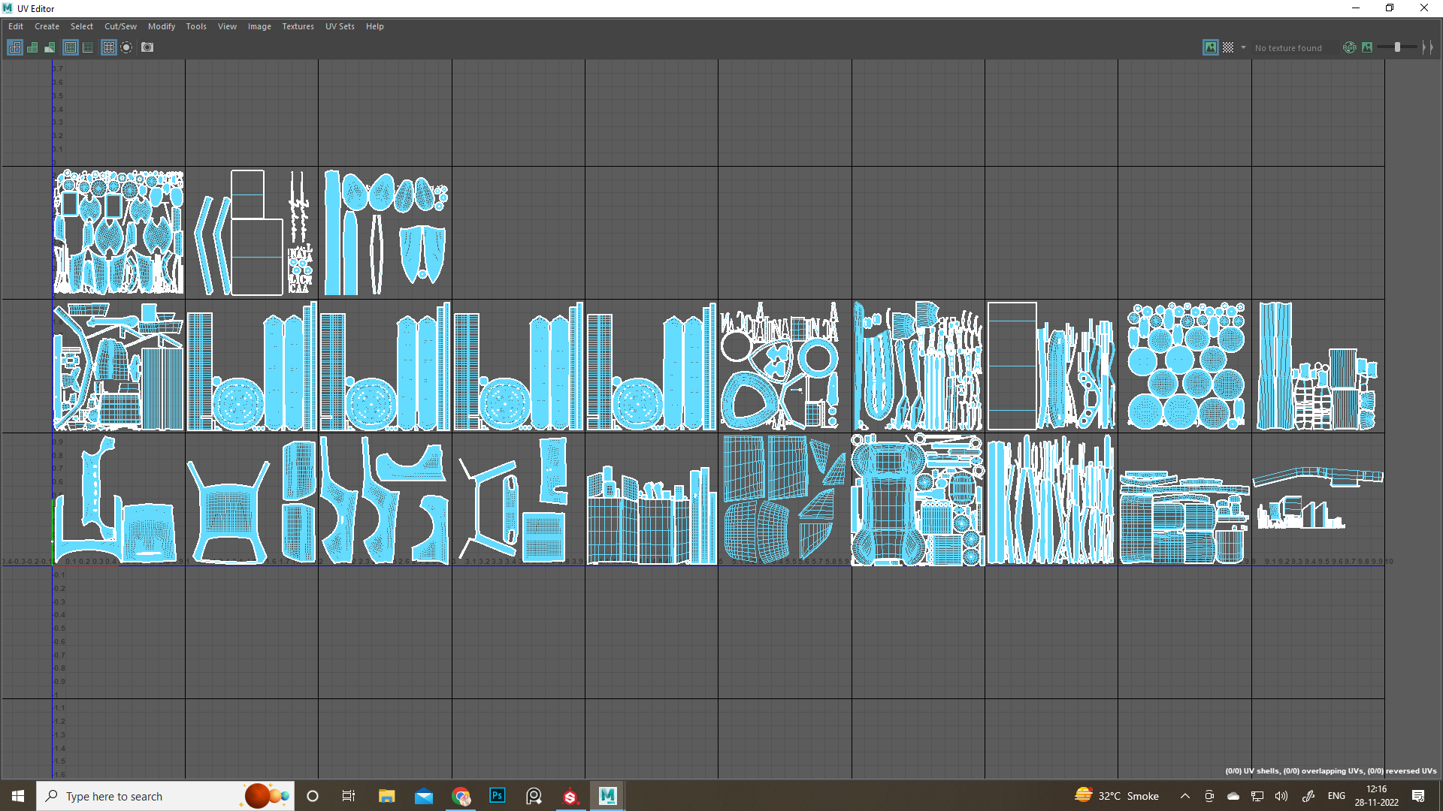
Task: Open the notification center icon
Action: [x=1418, y=796]
